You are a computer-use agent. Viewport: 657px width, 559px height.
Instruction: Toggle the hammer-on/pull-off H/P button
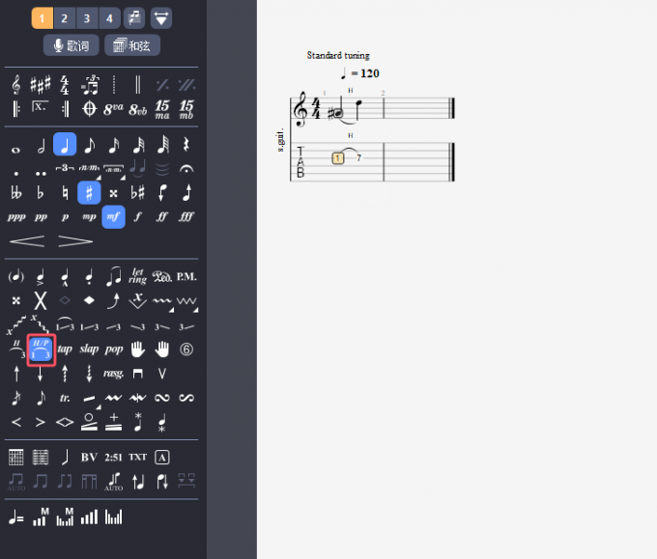pyautogui.click(x=41, y=349)
